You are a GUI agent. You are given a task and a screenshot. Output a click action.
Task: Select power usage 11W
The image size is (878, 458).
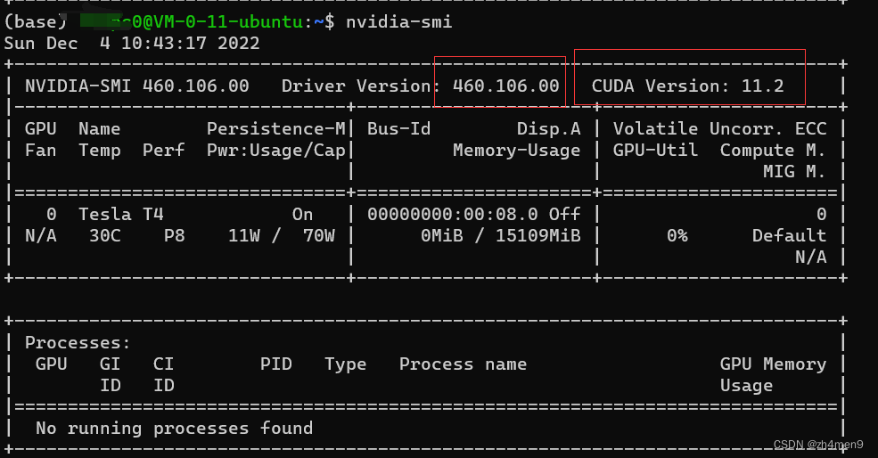pos(243,236)
